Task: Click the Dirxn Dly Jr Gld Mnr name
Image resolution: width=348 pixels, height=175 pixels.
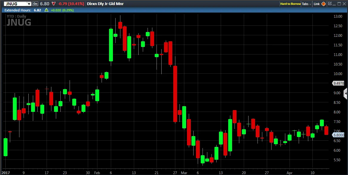Action: 105,4
